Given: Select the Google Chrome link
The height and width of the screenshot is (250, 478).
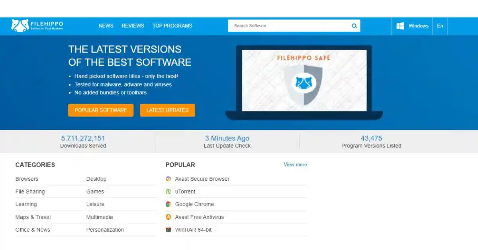Looking at the screenshot, I should pos(194,204).
